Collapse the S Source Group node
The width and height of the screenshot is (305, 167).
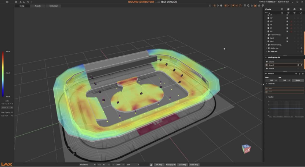267,35
